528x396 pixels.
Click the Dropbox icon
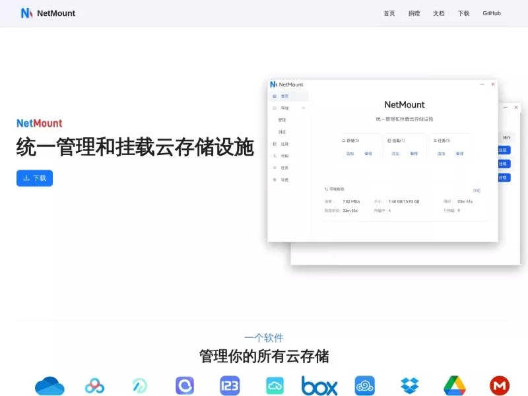click(410, 386)
